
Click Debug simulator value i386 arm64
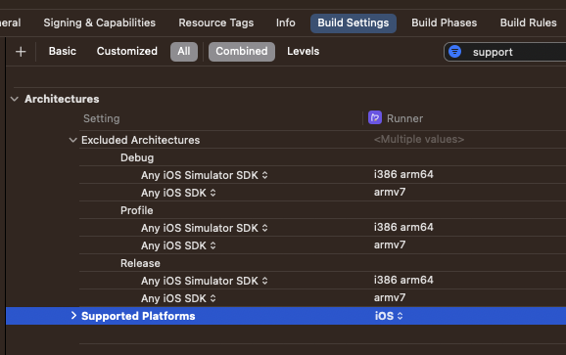click(403, 174)
